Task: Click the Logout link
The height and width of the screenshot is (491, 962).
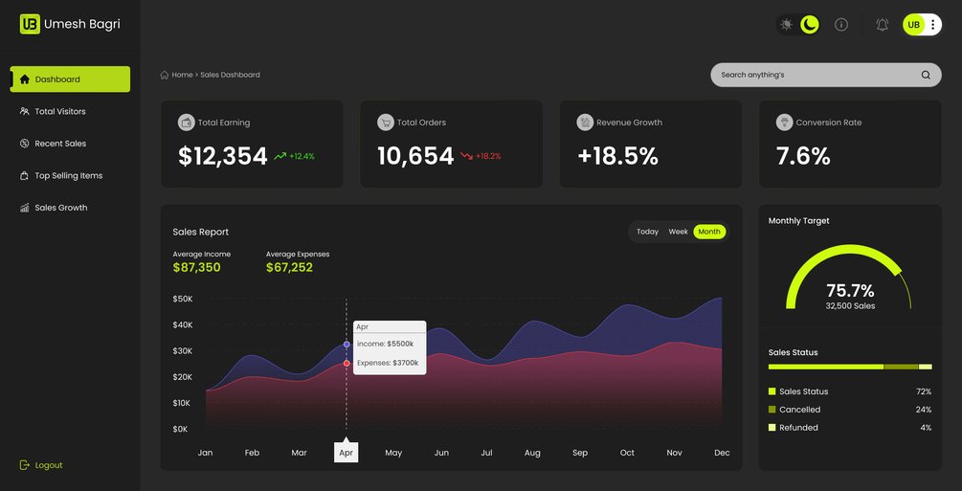Action: click(41, 465)
